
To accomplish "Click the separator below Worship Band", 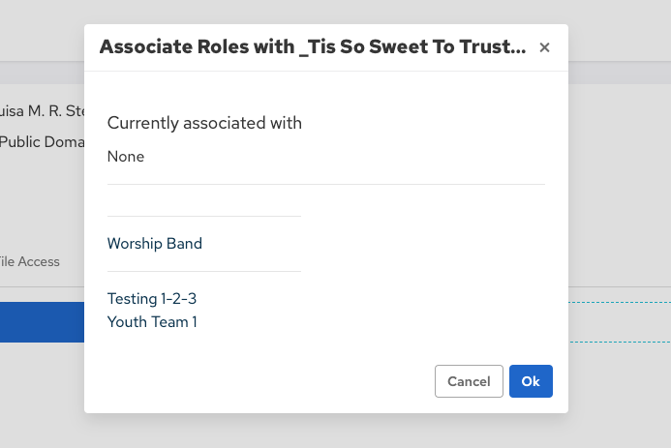I will (x=204, y=272).
